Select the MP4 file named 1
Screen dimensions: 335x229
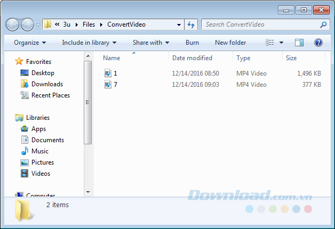[x=115, y=73]
